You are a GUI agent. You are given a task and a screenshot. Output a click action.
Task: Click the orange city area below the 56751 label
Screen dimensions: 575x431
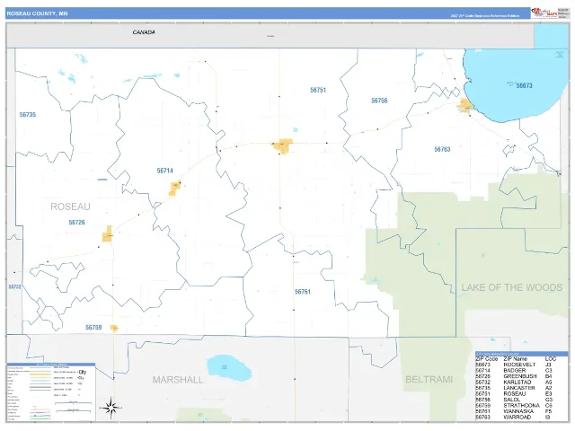(283, 146)
